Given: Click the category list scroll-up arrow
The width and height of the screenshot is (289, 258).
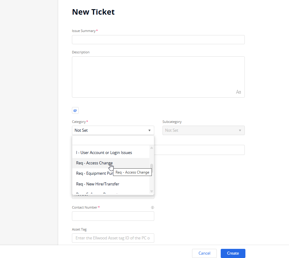Looking at the screenshot, I should (152, 148).
